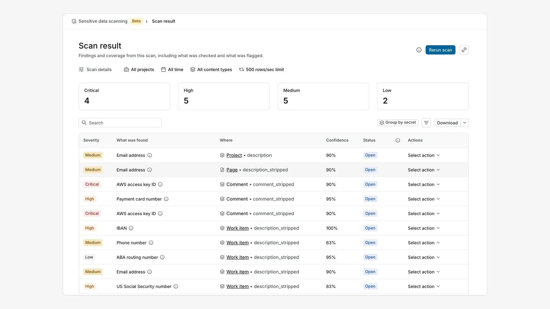Click the 500 rows/sec limit setting
Screen dimensions: 550x309
262,70
